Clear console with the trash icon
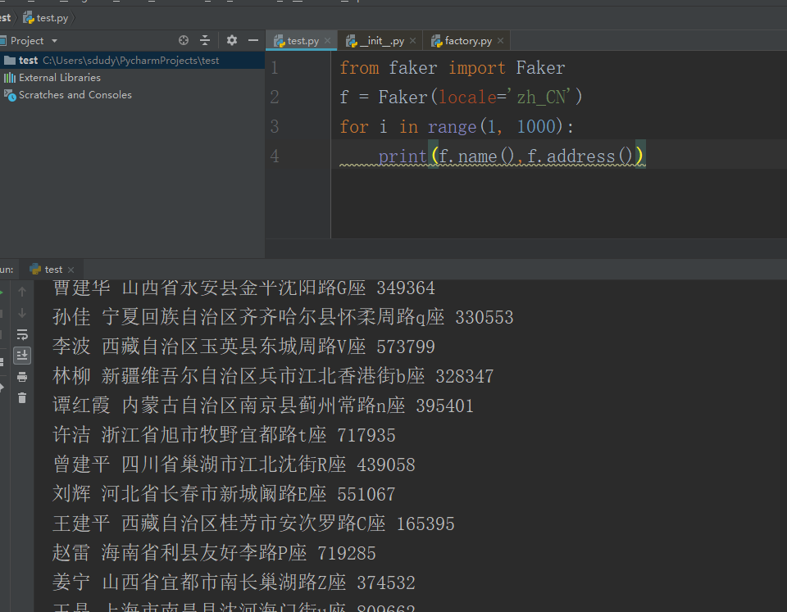Screen dimensions: 787x612 point(22,398)
